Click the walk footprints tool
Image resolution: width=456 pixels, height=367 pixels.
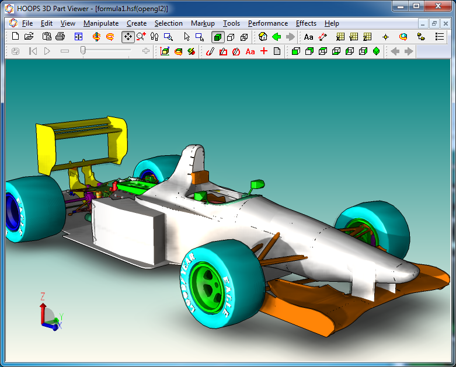tap(154, 37)
